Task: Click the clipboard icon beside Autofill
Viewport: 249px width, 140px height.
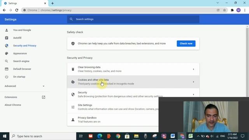Action: (x=7, y=38)
